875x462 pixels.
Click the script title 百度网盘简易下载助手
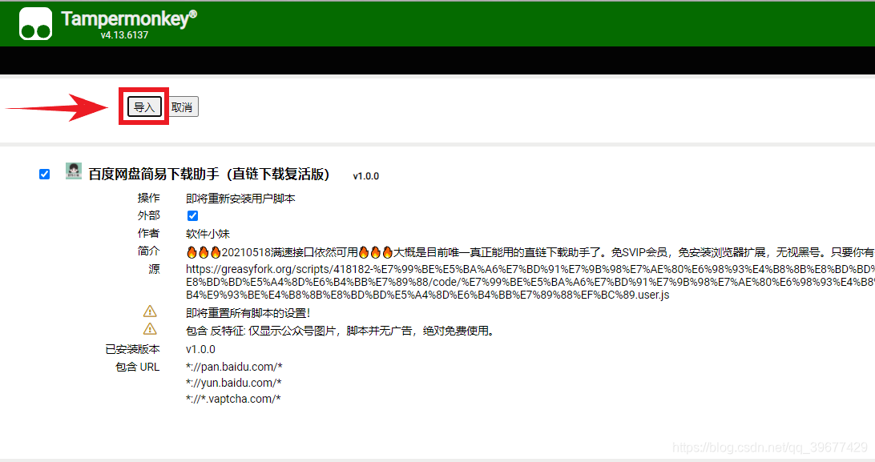click(x=208, y=175)
